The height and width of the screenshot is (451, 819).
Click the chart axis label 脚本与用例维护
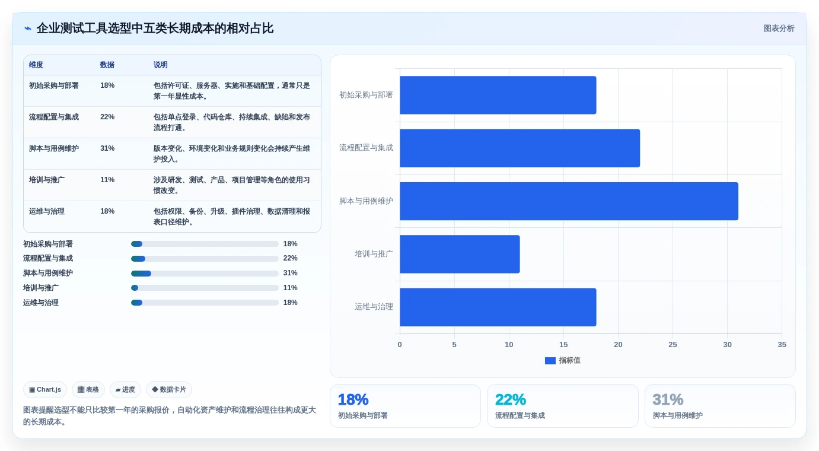[x=366, y=201]
